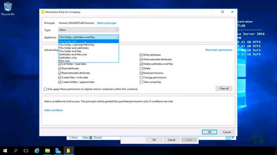Viewport: 277px width, 155px height.
Task: Click the folder icon in Permission Entry title bar
Action: [43, 12]
